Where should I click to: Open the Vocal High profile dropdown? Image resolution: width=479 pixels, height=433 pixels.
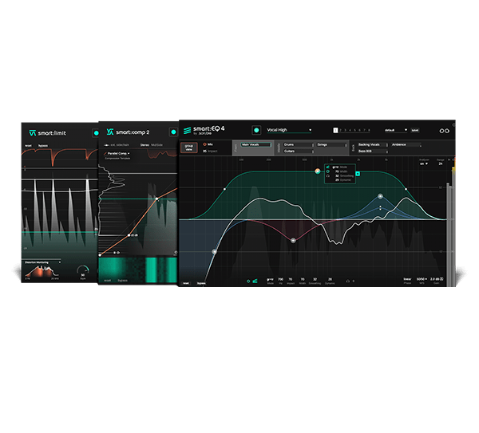pos(289,130)
